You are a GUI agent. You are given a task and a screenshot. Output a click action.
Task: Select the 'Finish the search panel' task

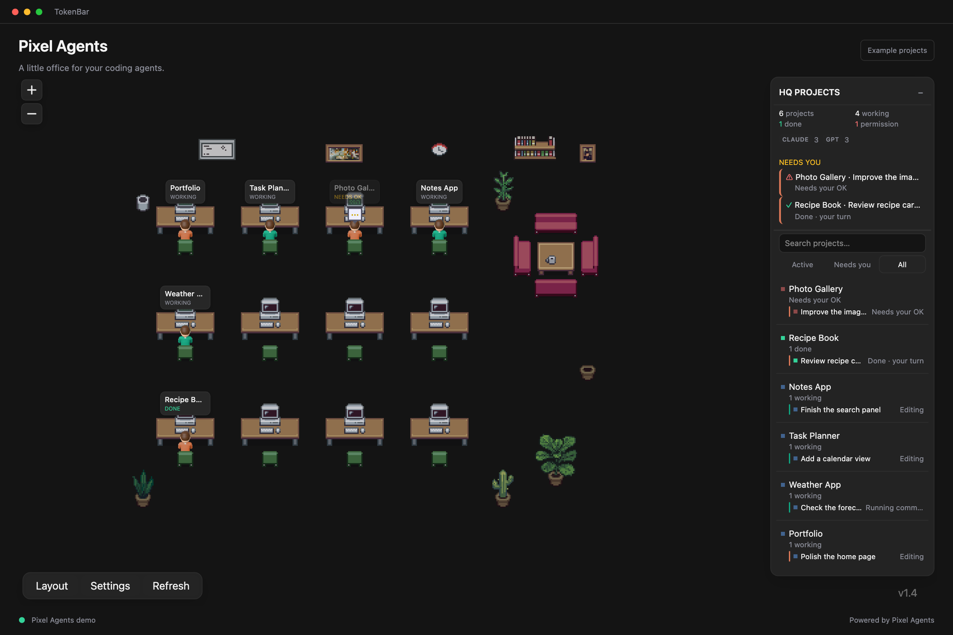pos(856,410)
